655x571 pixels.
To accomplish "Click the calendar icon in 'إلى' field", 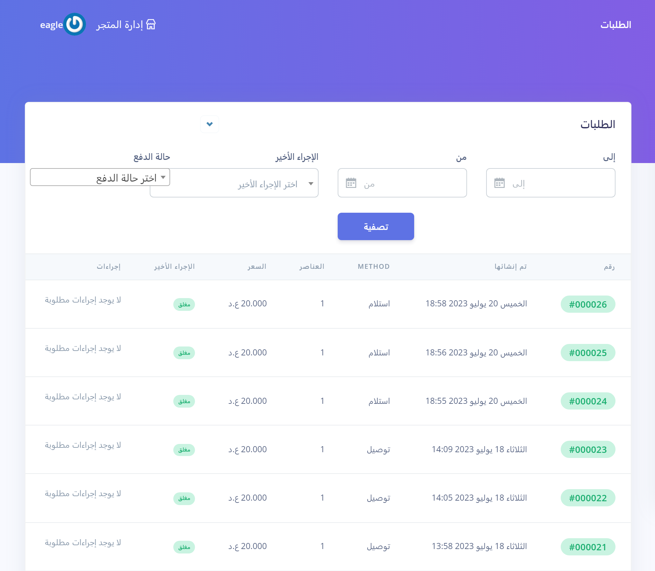I will [x=499, y=183].
